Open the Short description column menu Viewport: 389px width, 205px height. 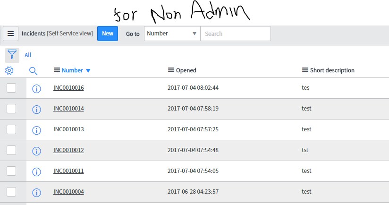(x=305, y=70)
